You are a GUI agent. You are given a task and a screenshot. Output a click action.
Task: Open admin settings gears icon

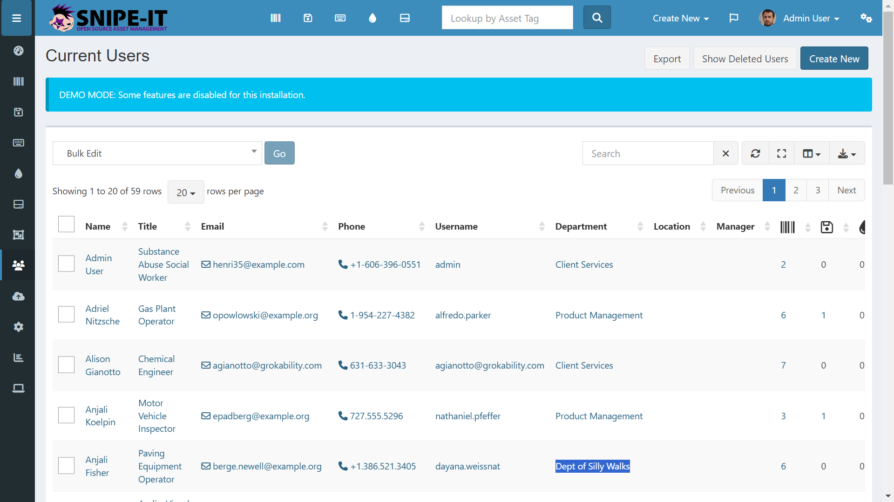tap(866, 18)
